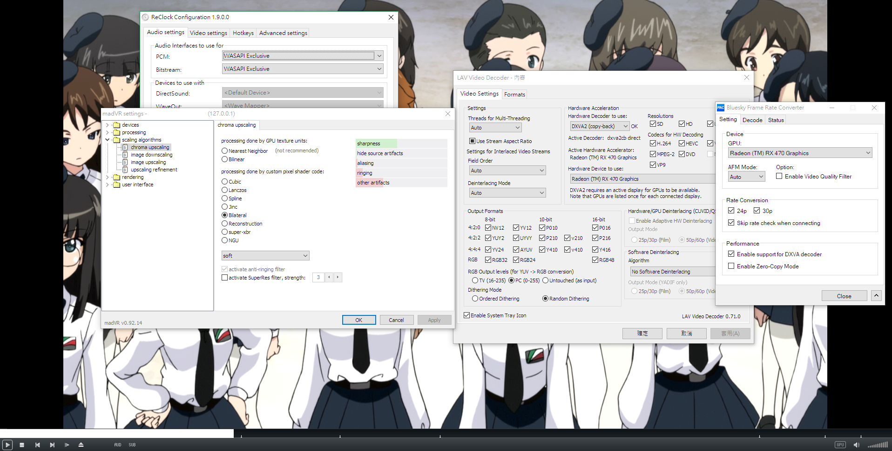Click the frame step icon

coord(67,445)
